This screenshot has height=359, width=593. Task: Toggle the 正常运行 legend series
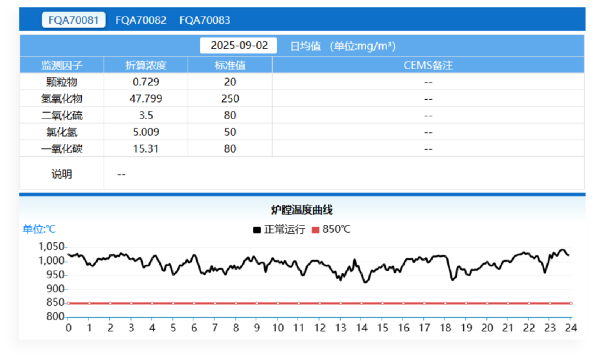279,229
